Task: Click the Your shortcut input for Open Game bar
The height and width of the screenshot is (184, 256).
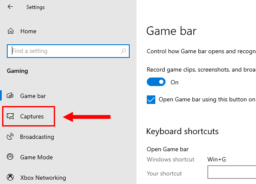Action: (232, 172)
